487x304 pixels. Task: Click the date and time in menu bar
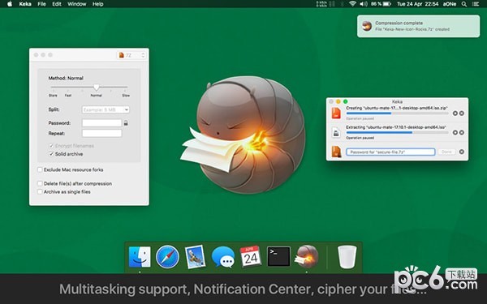coord(418,4)
